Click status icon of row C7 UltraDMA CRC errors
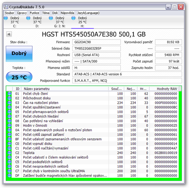This screenshot has width=189, height=188. tap(9, 171)
